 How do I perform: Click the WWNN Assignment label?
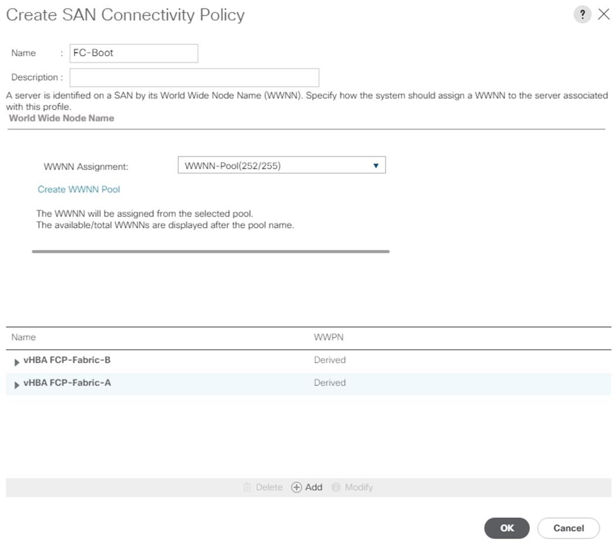[86, 167]
